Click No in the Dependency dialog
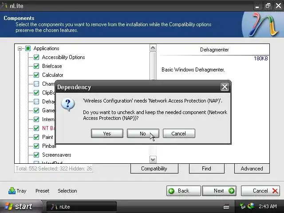The image size is (284, 213). [143, 134]
